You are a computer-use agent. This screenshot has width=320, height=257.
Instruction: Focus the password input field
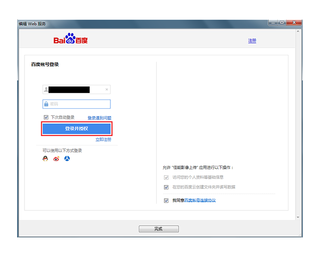point(77,104)
